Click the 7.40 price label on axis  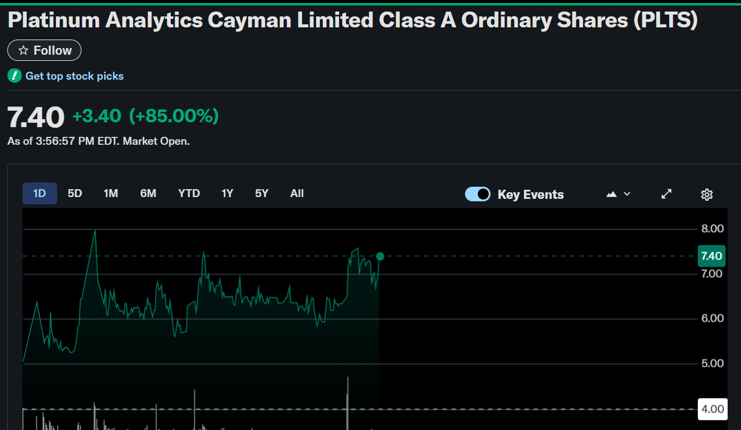[x=711, y=256]
